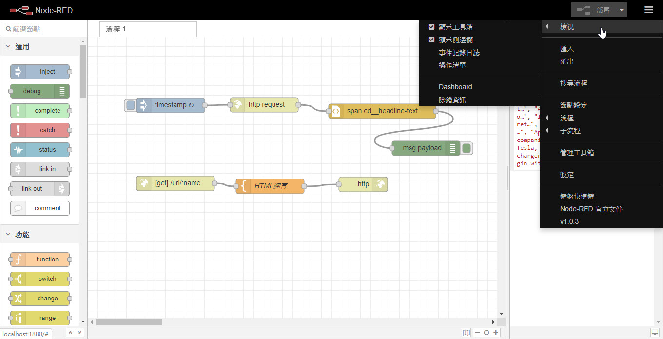Select the change node in the palette
663x339 pixels.
coord(40,298)
